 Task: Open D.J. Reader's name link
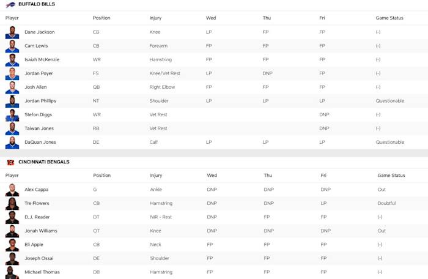(x=37, y=217)
